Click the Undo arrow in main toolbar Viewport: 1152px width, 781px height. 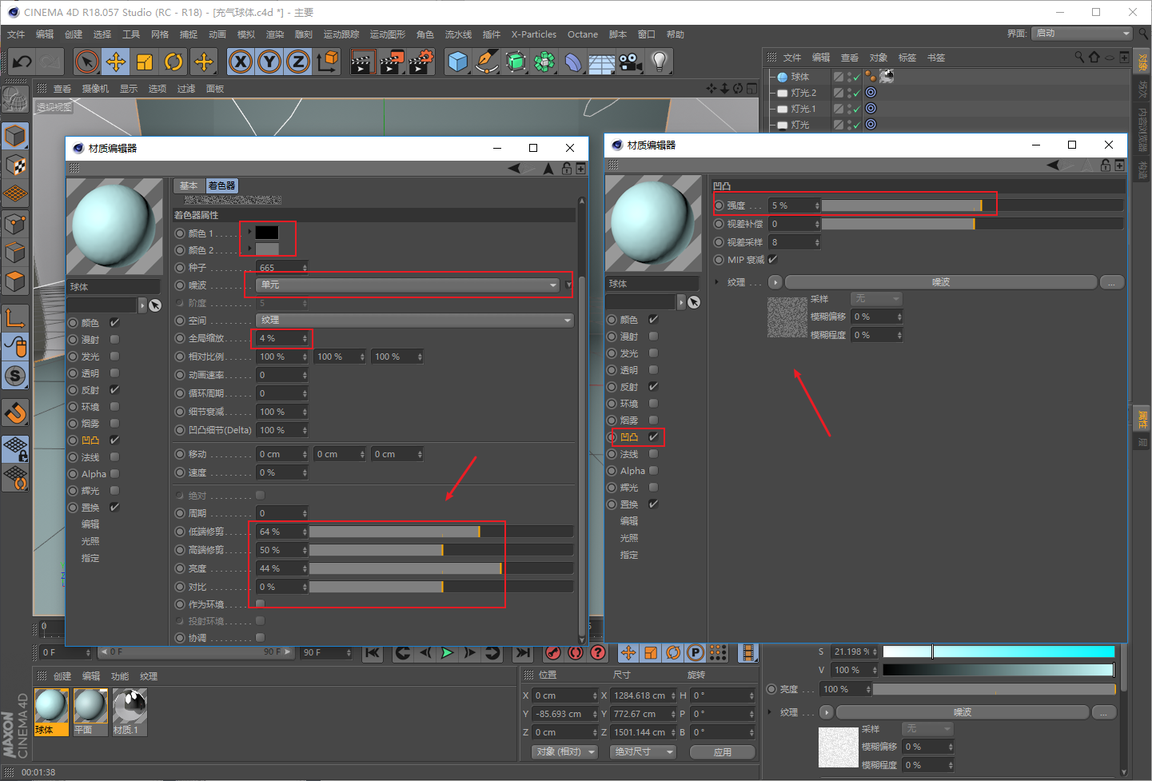click(x=22, y=62)
